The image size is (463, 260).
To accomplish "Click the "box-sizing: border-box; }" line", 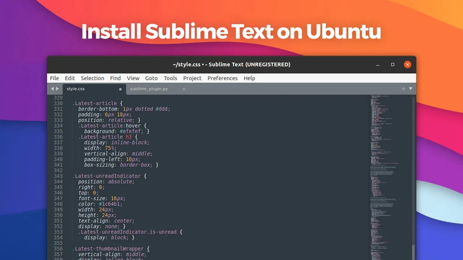I will (121, 165).
